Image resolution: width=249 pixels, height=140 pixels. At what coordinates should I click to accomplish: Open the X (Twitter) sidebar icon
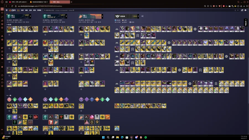(2, 55)
